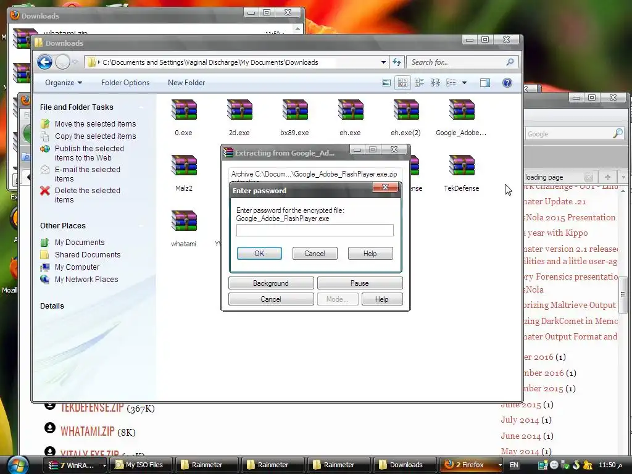This screenshot has height=474, width=632.
Task: Click the bottom Cancel button in extracting window
Action: click(x=271, y=299)
